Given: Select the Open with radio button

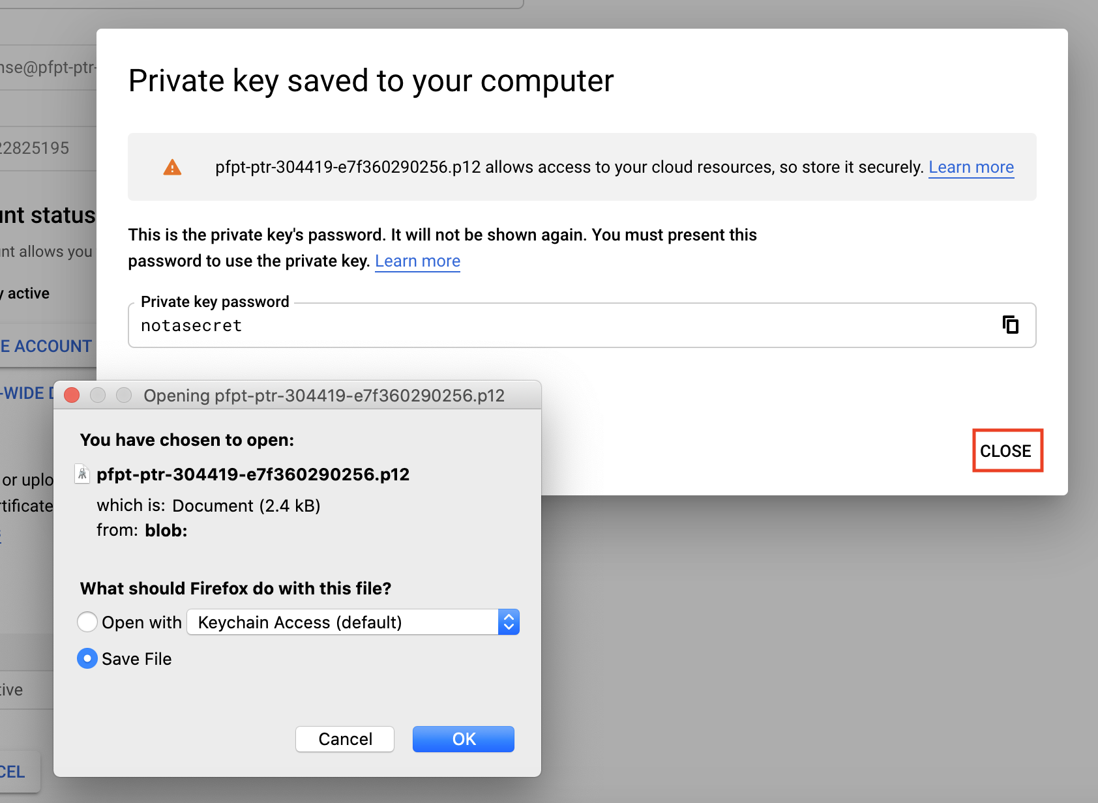Looking at the screenshot, I should point(87,622).
